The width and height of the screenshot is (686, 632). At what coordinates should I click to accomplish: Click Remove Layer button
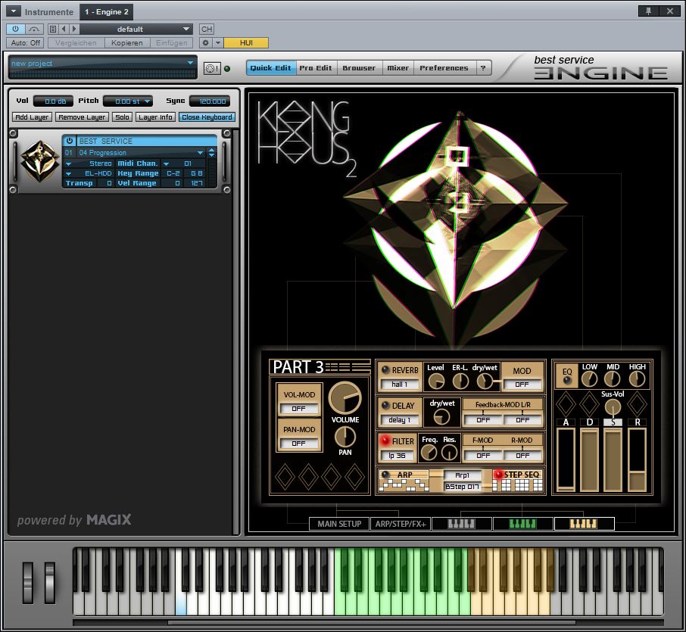point(82,117)
